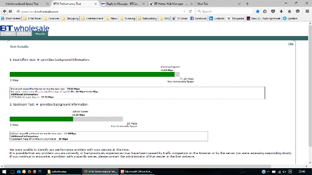Click the info icon next to Best Effort Test
Image resolution: width=312 pixels, height=175 pixels.
38,60
